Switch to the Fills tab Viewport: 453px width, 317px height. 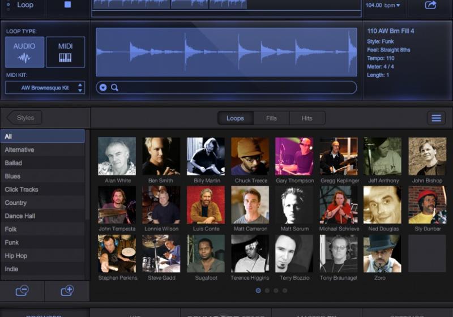pyautogui.click(x=271, y=118)
